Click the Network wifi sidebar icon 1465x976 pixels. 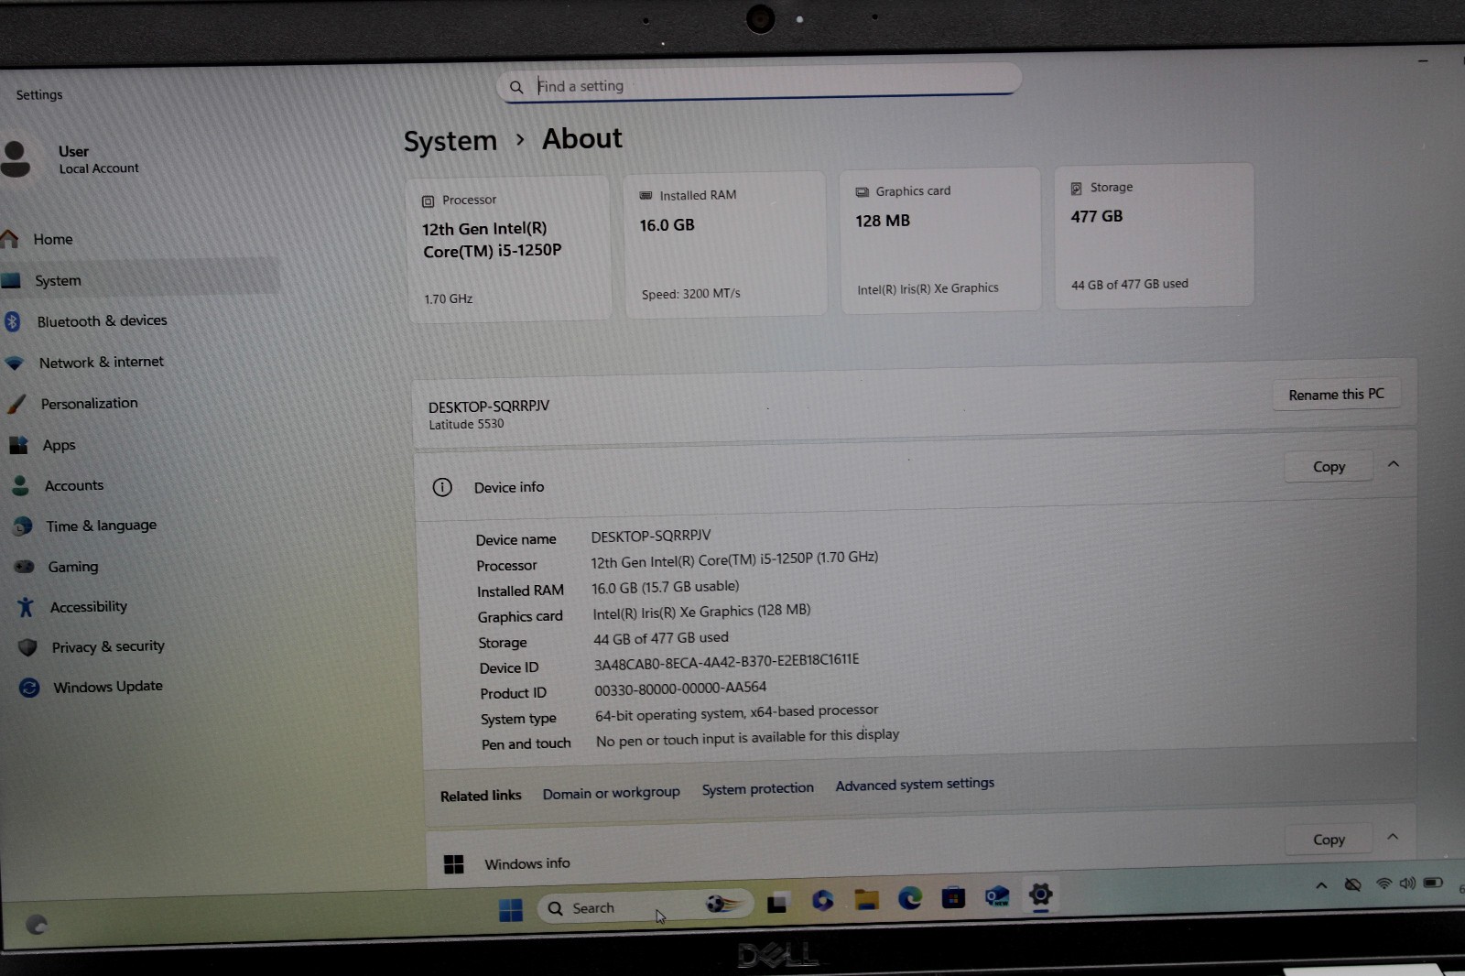point(14,363)
